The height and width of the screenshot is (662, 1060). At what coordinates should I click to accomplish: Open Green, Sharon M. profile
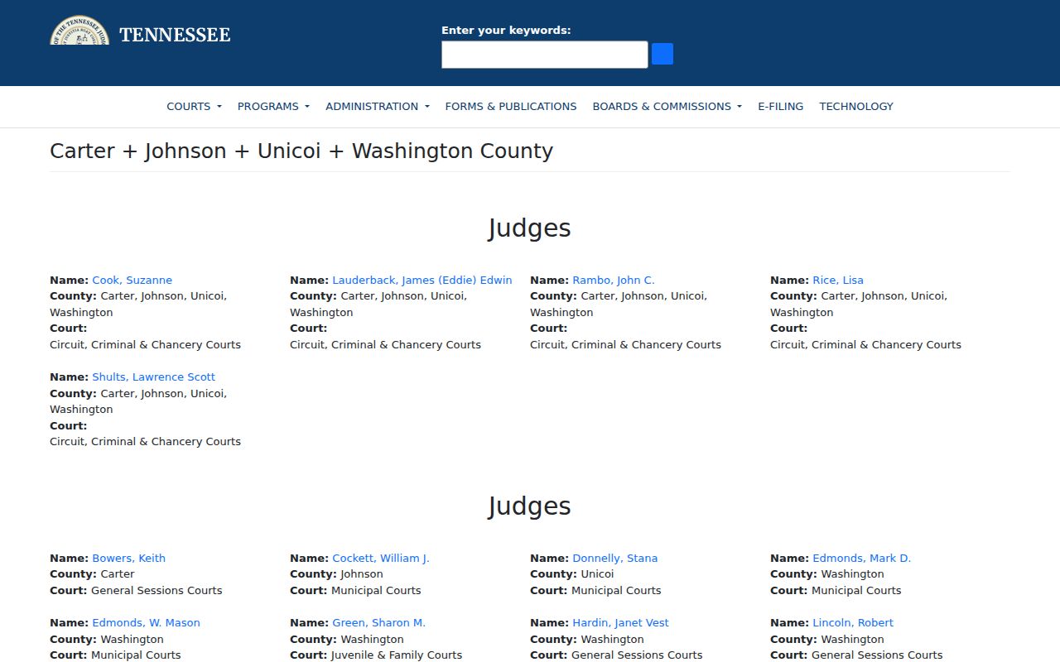click(378, 622)
